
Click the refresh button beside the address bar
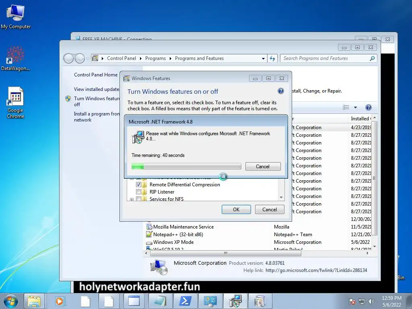[x=272, y=58]
